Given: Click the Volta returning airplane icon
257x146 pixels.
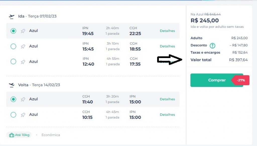Looking at the screenshot, I should [12, 85].
